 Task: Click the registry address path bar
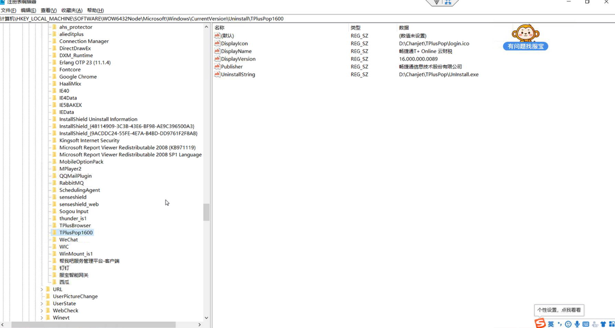[x=307, y=19]
